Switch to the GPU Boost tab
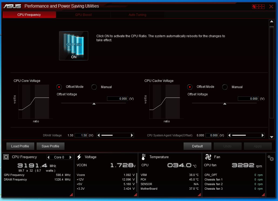The height and width of the screenshot is (201, 278). [83, 15]
